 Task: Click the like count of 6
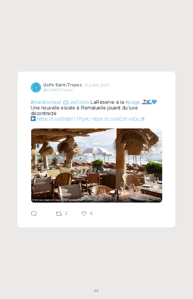(x=91, y=213)
